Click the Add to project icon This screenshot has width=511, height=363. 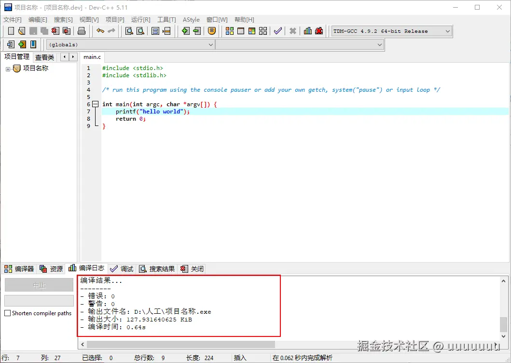point(185,31)
